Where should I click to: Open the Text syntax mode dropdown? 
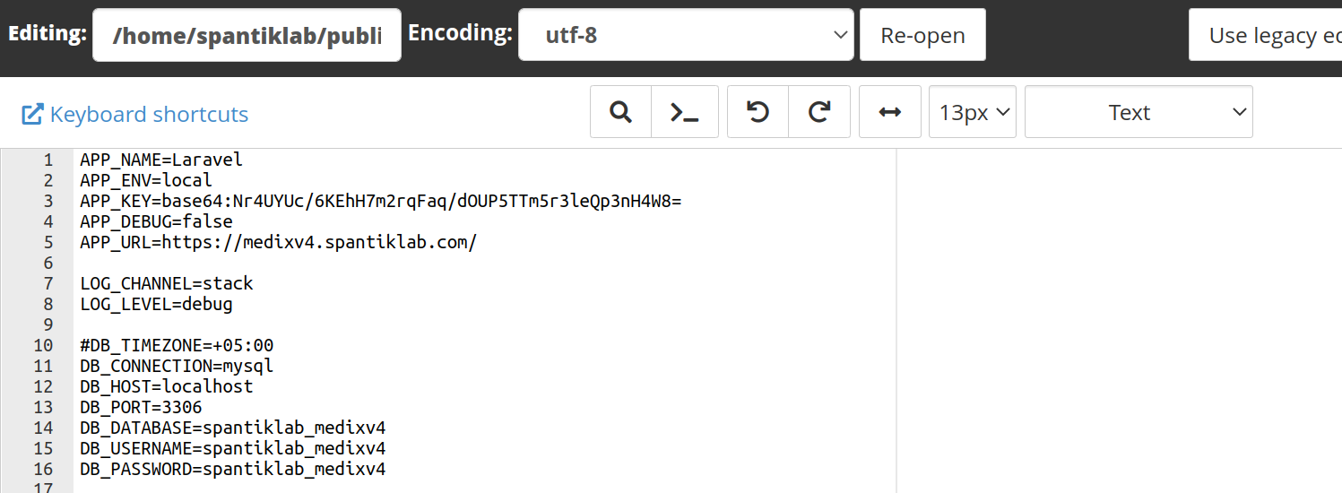[1139, 112]
